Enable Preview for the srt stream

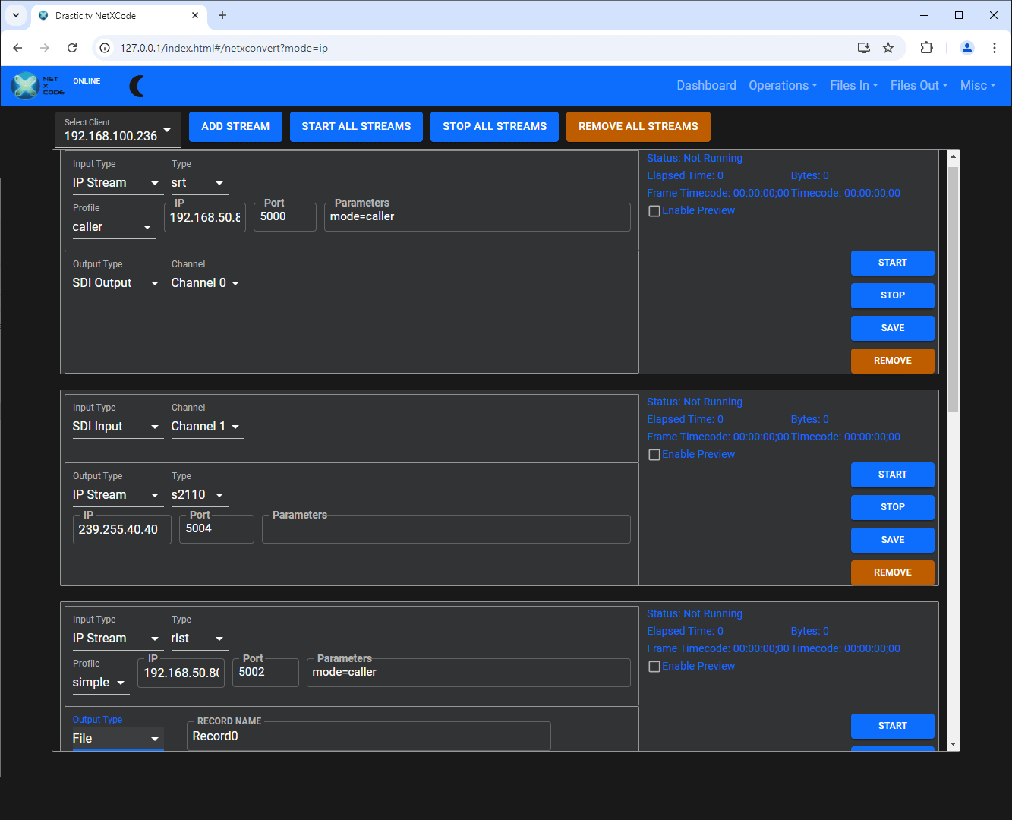point(654,211)
